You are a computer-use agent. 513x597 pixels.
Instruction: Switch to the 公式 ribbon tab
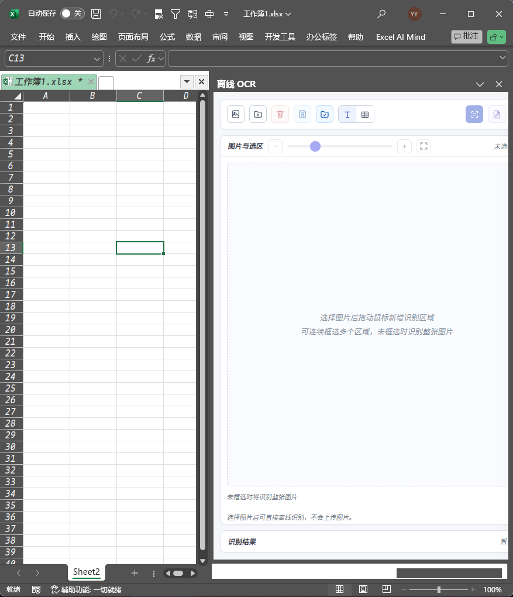pos(167,37)
